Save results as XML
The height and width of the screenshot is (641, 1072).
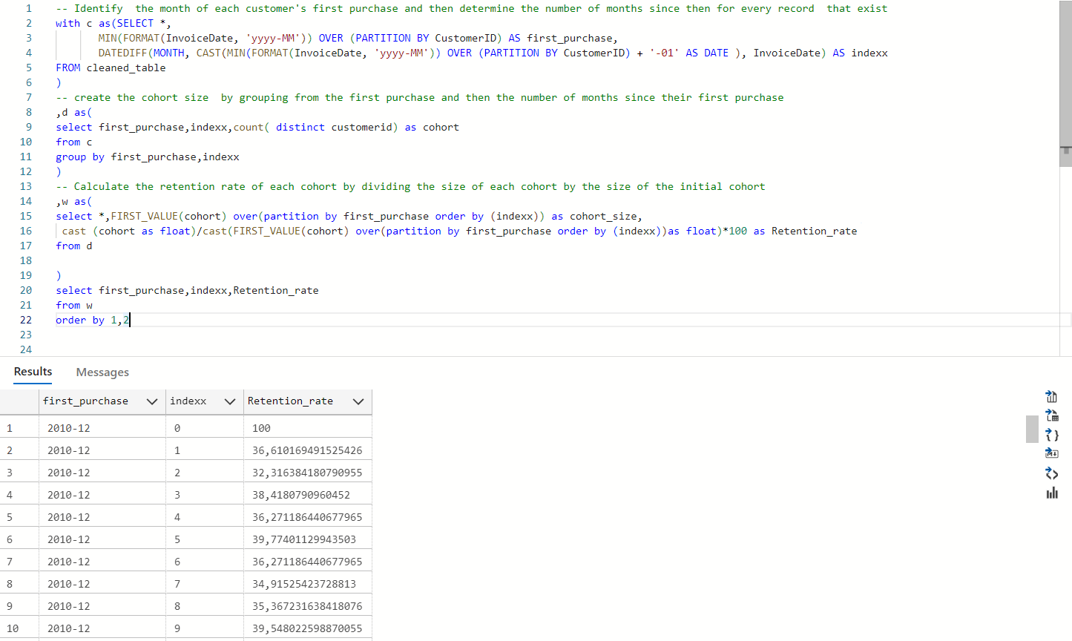pyautogui.click(x=1051, y=473)
